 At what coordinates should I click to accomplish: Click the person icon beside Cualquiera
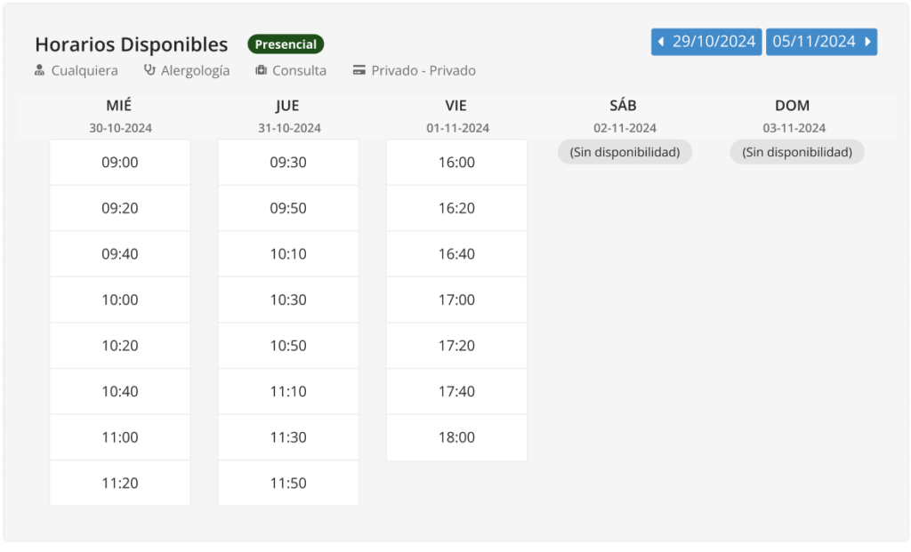pyautogui.click(x=39, y=70)
